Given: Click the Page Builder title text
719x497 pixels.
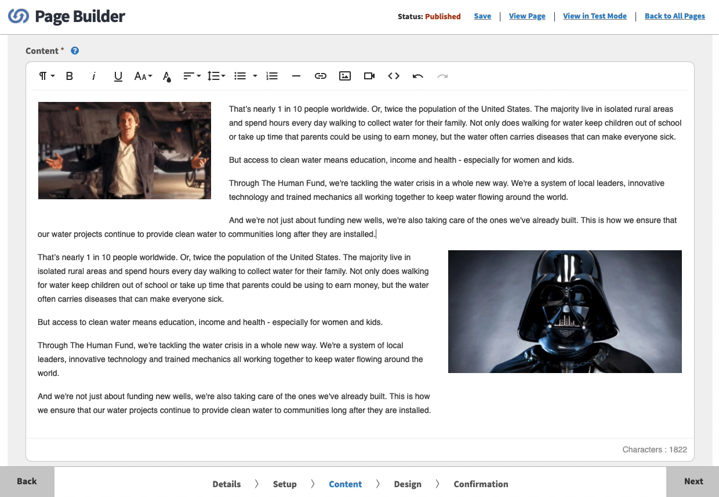Looking at the screenshot, I should point(80,16).
